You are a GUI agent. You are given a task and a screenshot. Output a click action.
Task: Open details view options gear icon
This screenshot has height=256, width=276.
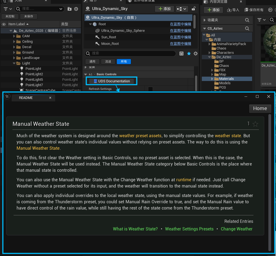pyautogui.click(x=196, y=54)
